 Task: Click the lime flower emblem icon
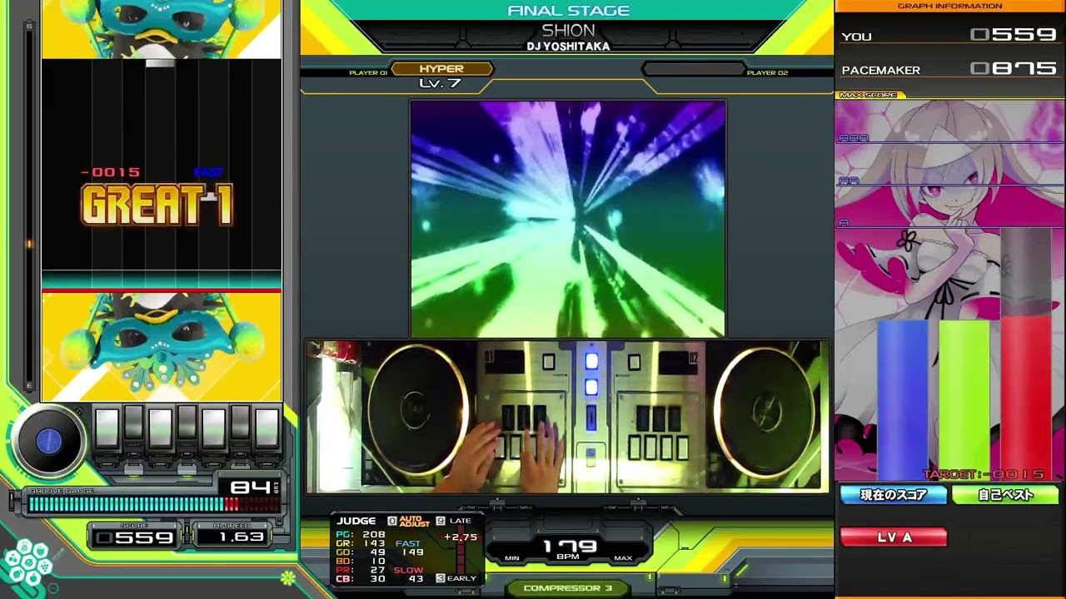point(288,577)
